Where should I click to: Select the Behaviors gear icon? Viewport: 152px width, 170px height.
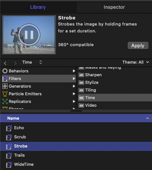coord(5,71)
